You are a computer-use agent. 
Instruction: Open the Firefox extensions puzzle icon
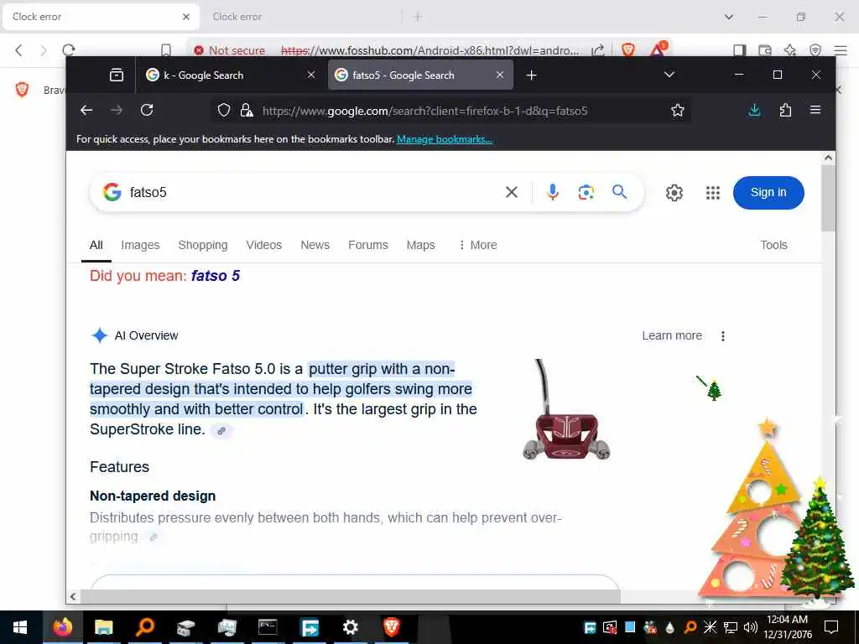click(x=785, y=110)
